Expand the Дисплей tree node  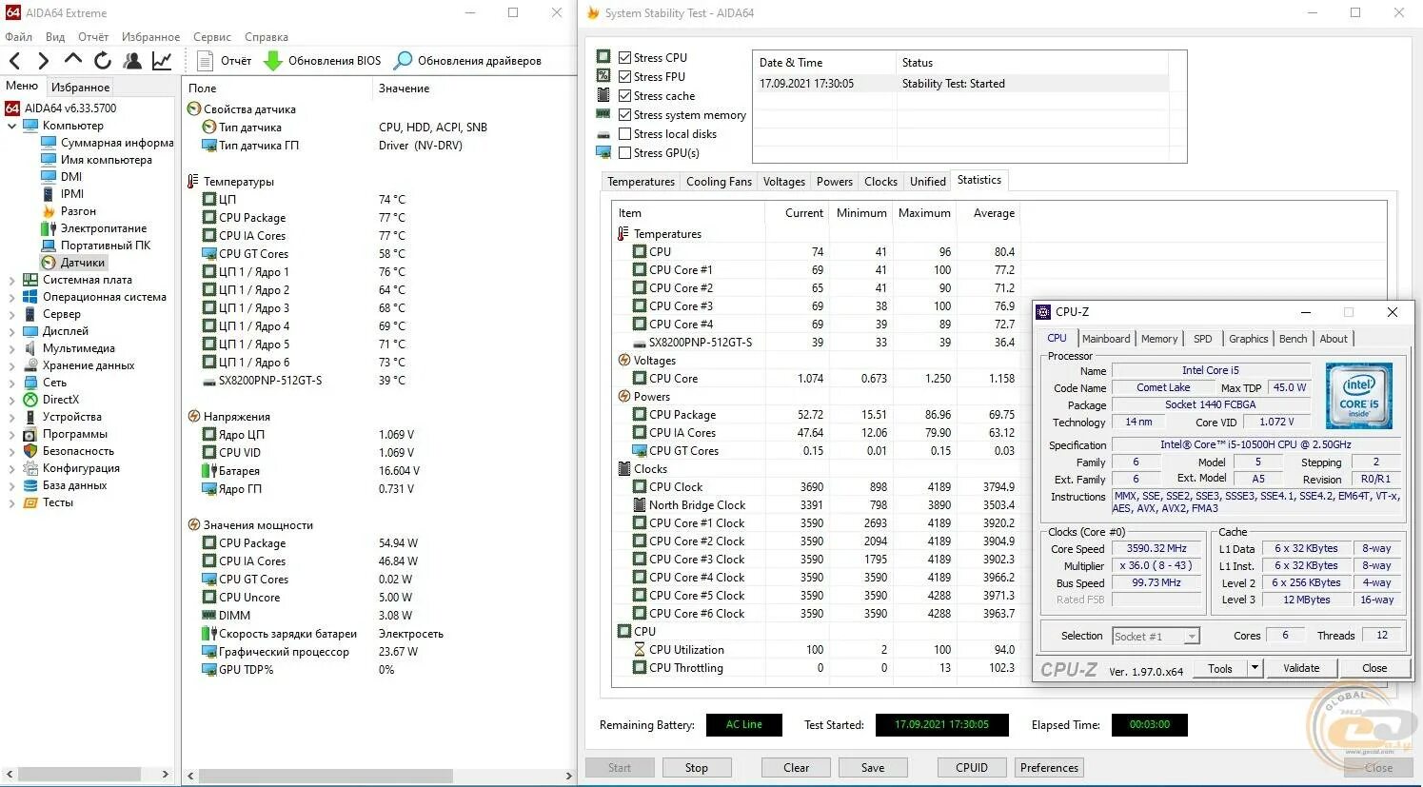pyautogui.click(x=11, y=331)
